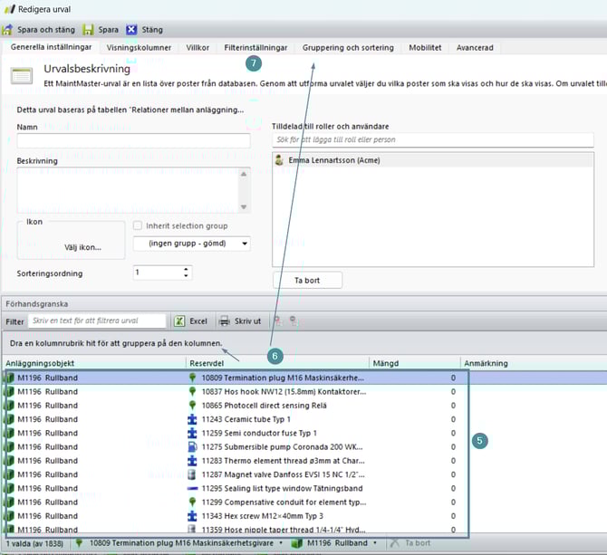
Task: Select row 11295 Sealing list type window
Action: pos(303,489)
